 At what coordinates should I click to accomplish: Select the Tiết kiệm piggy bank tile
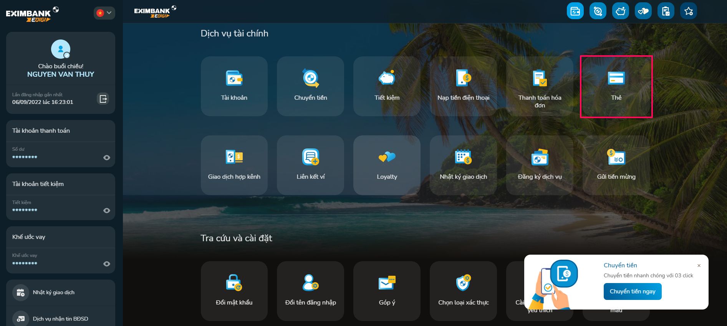pyautogui.click(x=387, y=86)
